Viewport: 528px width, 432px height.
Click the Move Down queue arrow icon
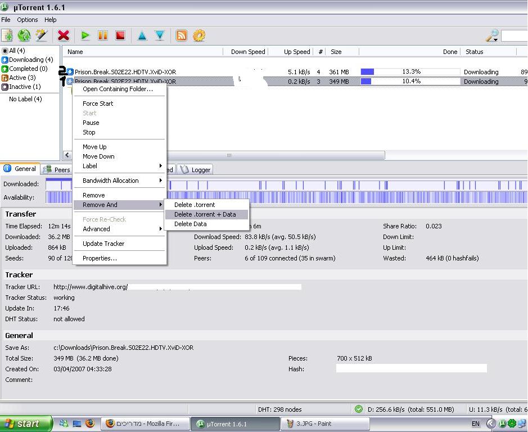point(160,35)
